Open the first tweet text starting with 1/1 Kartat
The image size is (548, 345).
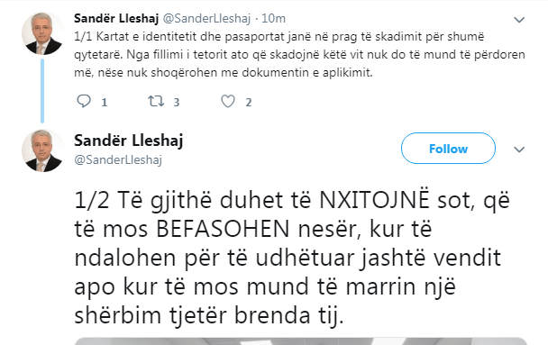point(299,54)
